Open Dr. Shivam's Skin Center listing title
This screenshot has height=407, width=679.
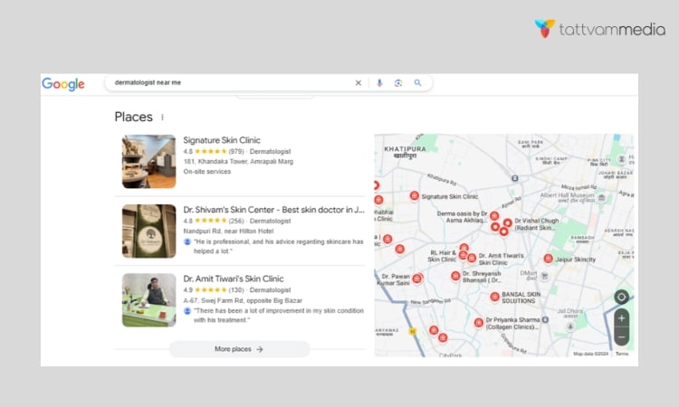(273, 210)
